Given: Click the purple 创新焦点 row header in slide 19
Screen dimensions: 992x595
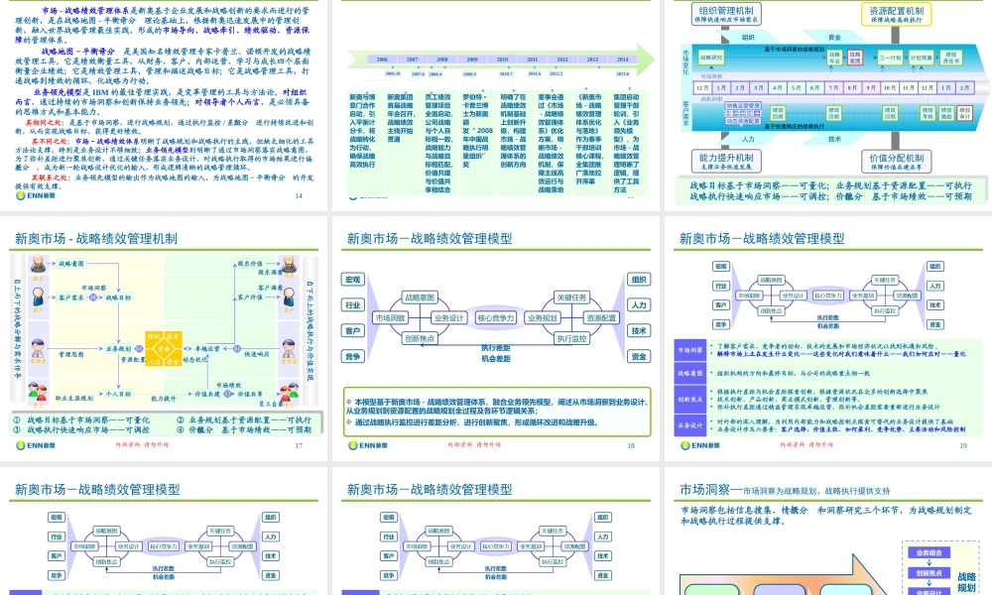Looking at the screenshot, I should (x=689, y=399).
